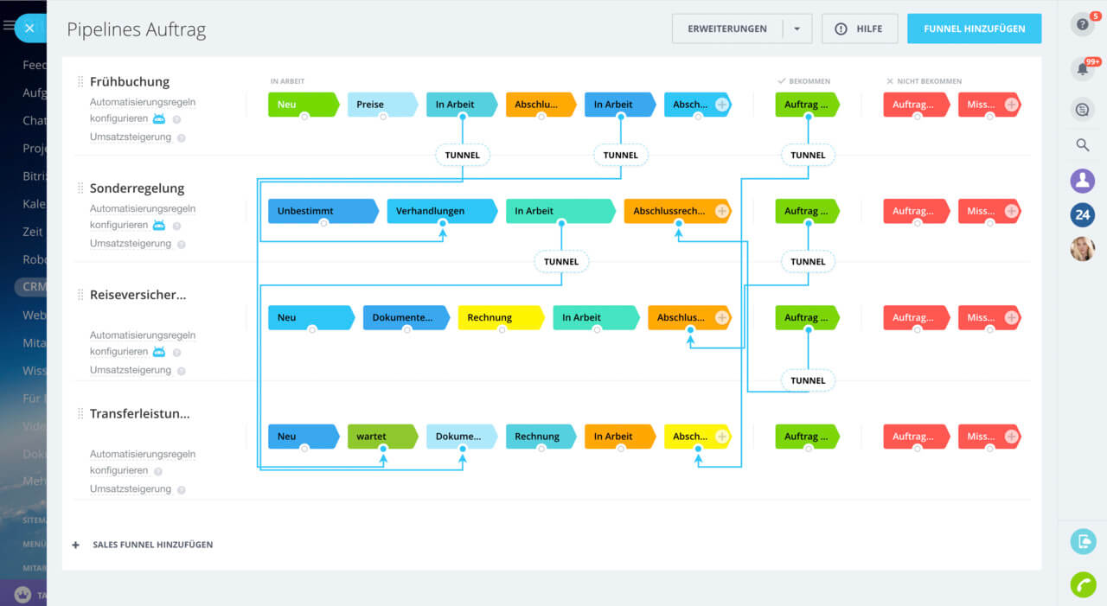1107x606 pixels.
Task: Open Automatisierungsregeln konfigurieren for Transferleistung
Action: point(143,462)
